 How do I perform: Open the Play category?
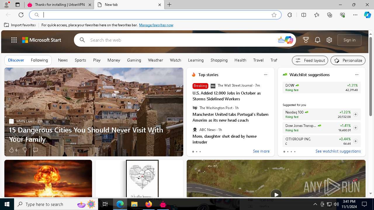(x=97, y=60)
